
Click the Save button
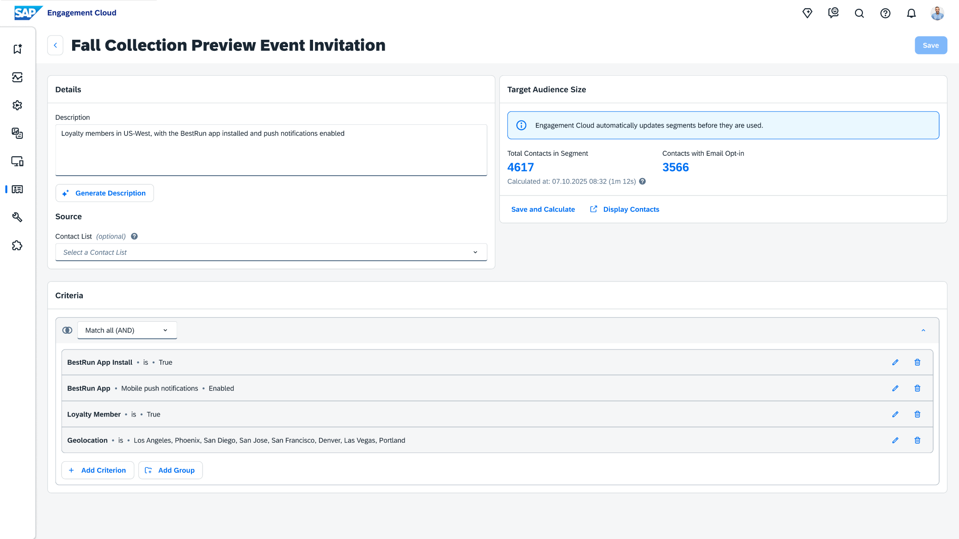pyautogui.click(x=930, y=45)
